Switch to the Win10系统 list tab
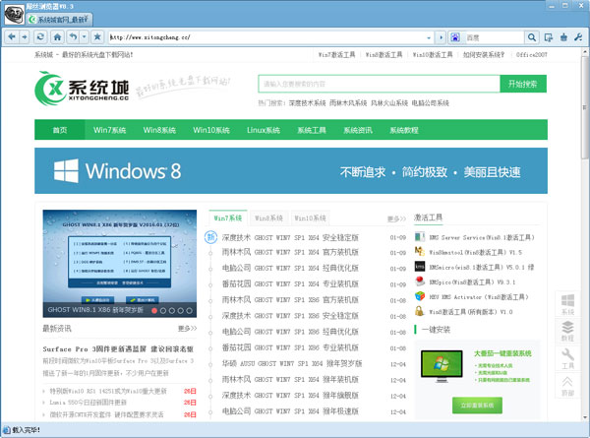The image size is (590, 438). pos(310,219)
